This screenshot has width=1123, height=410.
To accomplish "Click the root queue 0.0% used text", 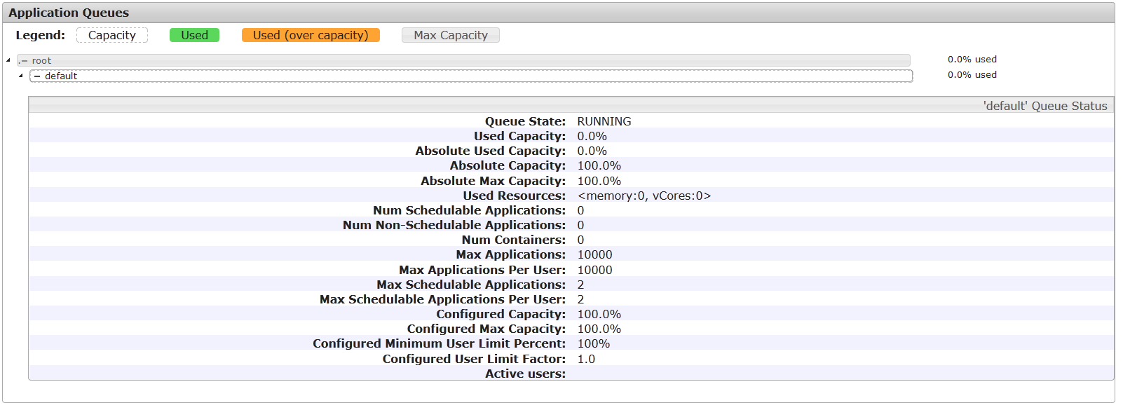I will [972, 60].
